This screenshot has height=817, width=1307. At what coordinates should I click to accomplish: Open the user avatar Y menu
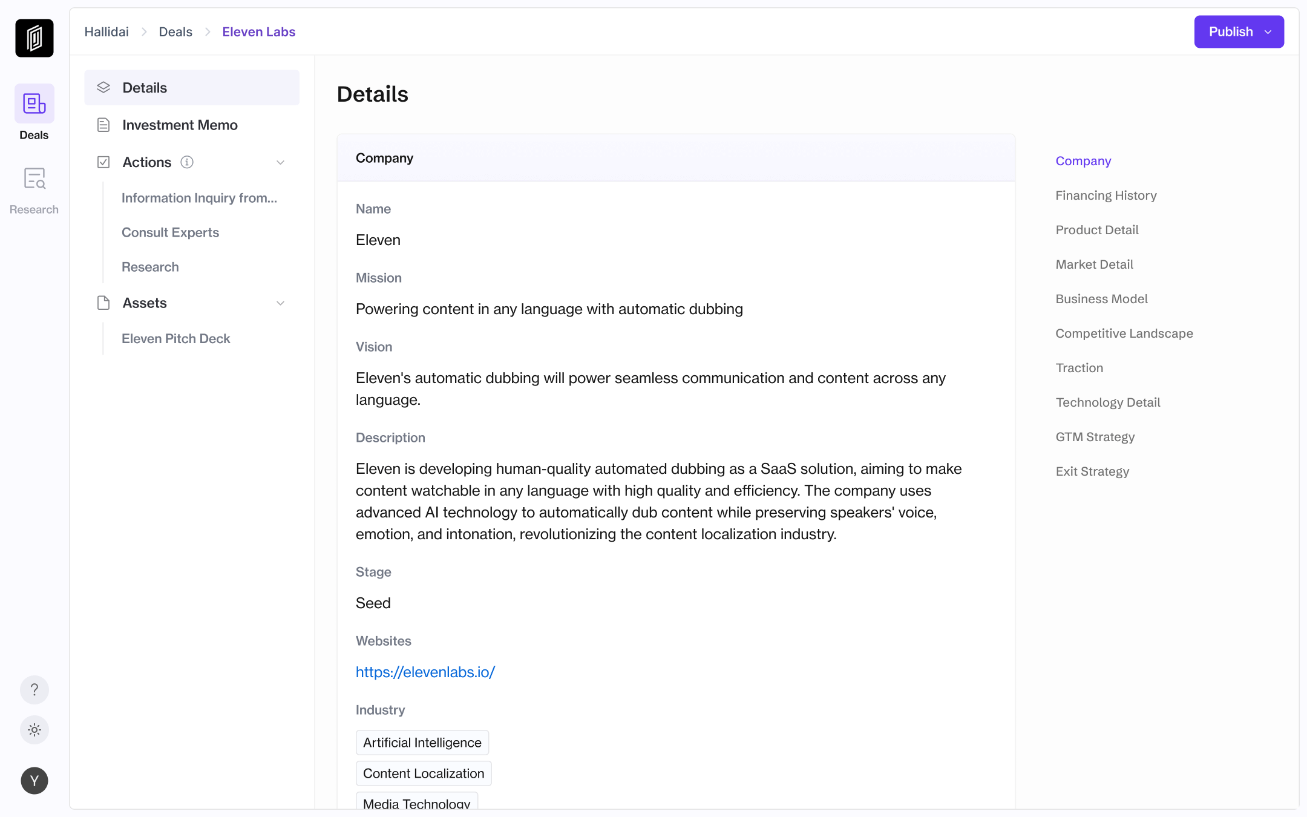[34, 781]
